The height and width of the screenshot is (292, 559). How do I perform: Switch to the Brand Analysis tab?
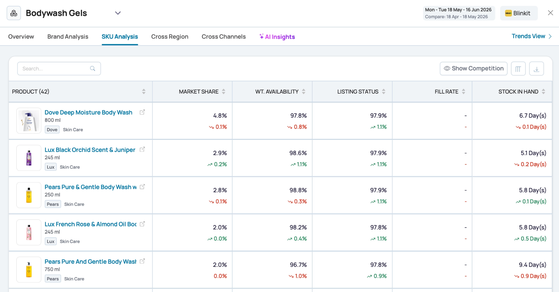(68, 37)
